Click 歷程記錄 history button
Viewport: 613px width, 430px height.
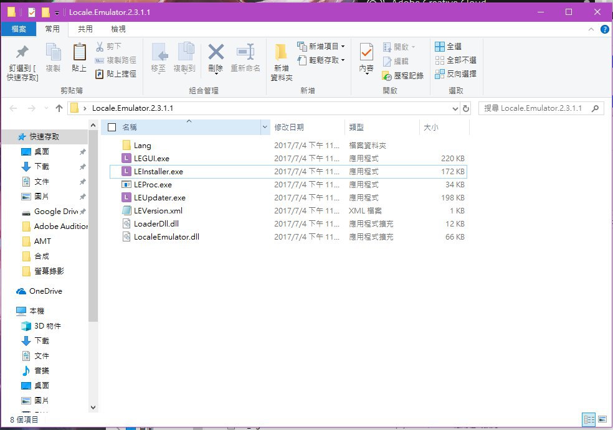pos(402,76)
